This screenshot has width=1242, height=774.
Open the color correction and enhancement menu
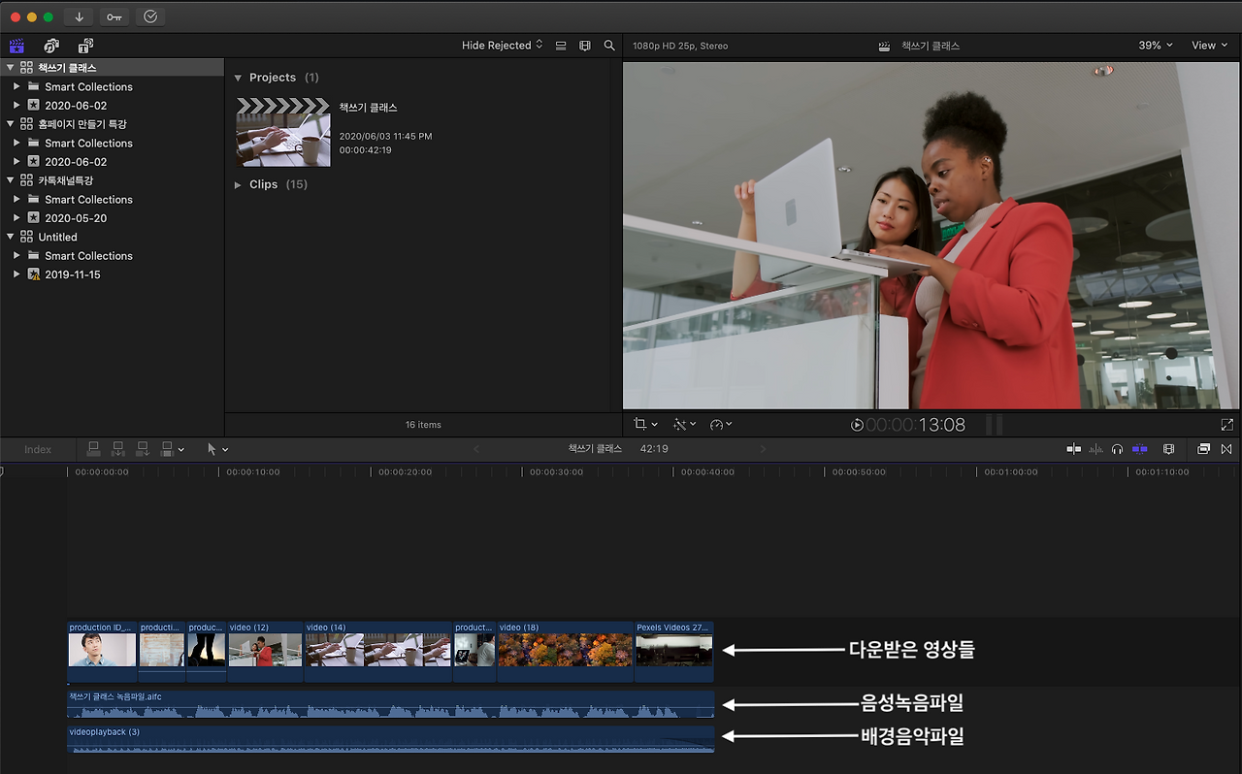pos(685,425)
